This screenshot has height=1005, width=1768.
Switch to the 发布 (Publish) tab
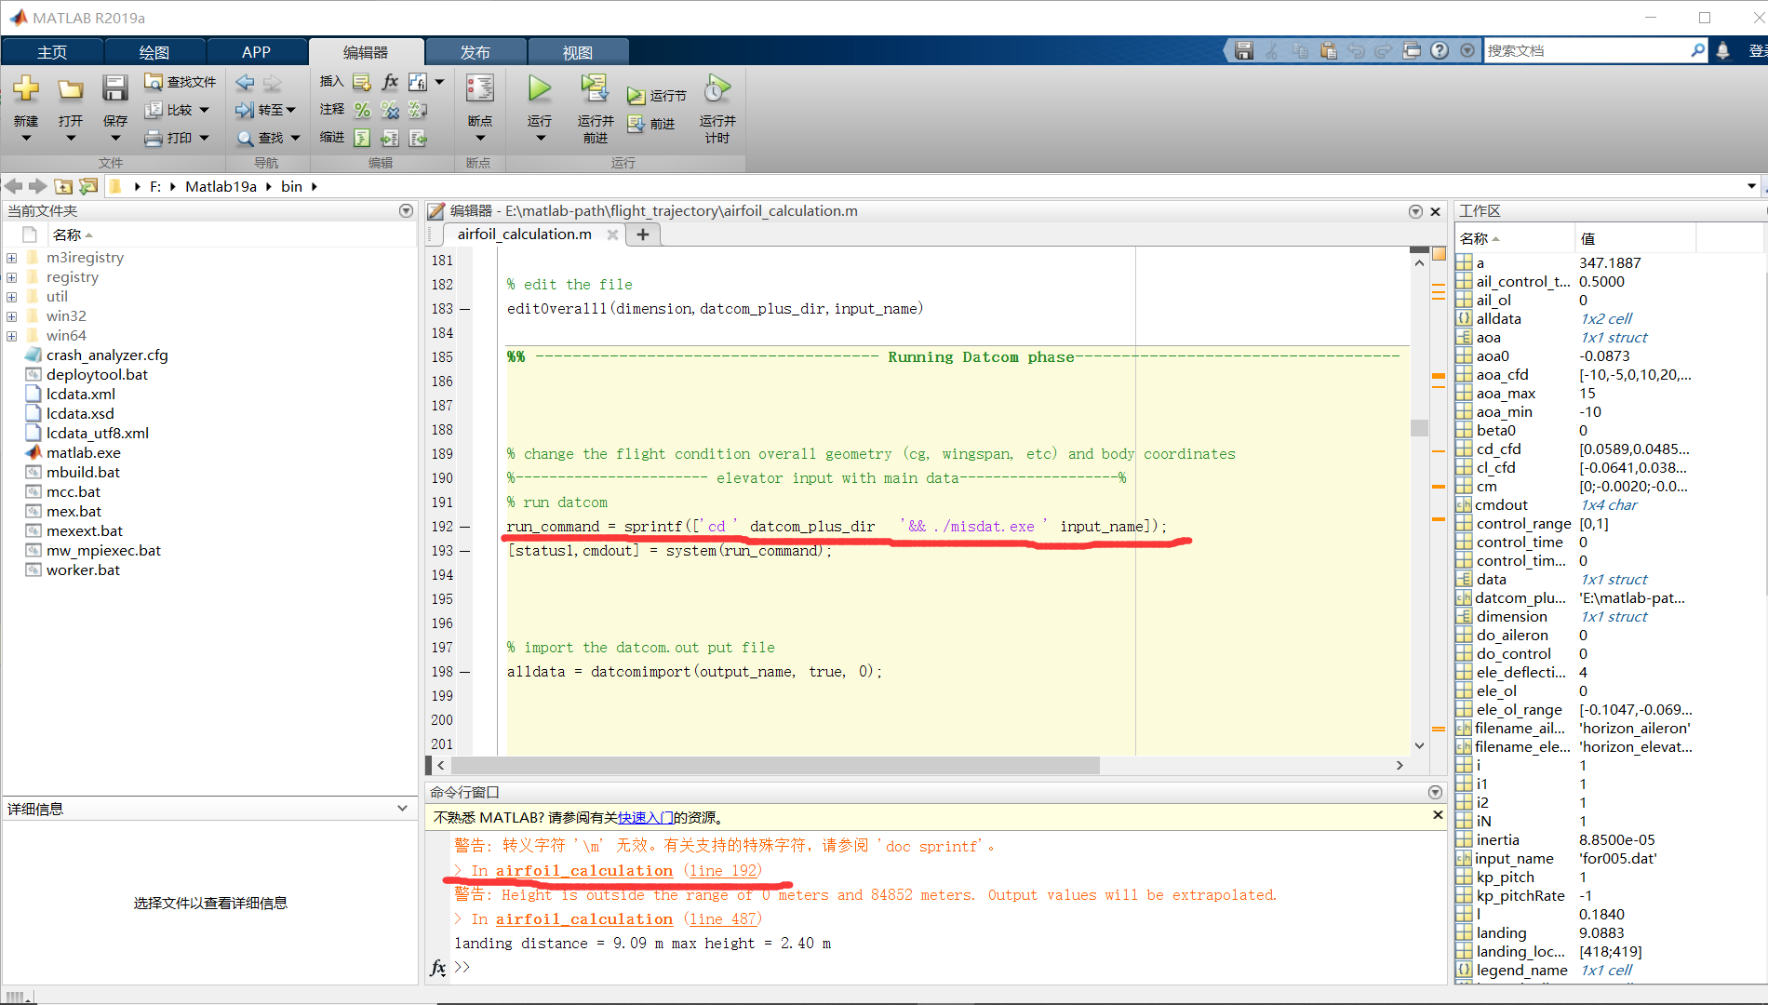(475, 52)
